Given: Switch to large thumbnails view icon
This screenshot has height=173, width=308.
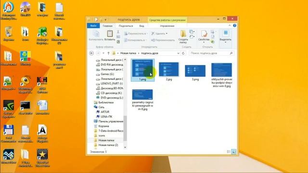Looking at the screenshot, I should tap(234, 152).
